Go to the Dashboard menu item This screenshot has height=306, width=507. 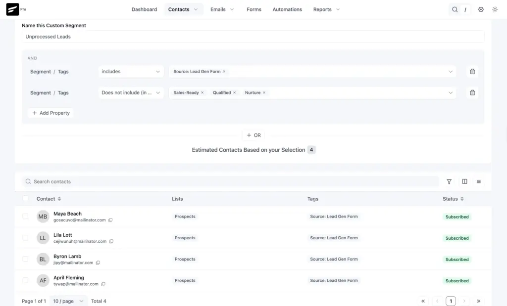coord(144,9)
